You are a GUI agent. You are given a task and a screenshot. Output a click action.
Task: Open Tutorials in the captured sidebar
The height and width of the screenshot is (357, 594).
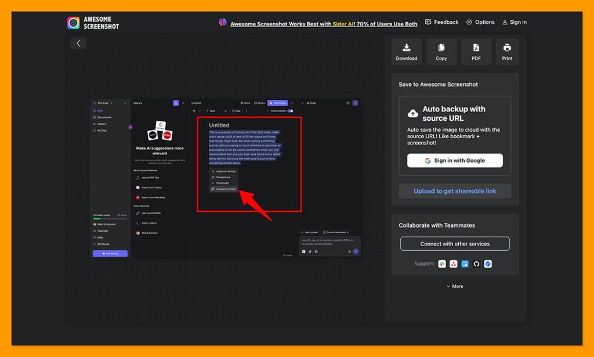[101, 231]
